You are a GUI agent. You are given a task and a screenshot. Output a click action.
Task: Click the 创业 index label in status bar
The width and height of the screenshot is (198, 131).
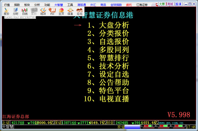(110, 122)
